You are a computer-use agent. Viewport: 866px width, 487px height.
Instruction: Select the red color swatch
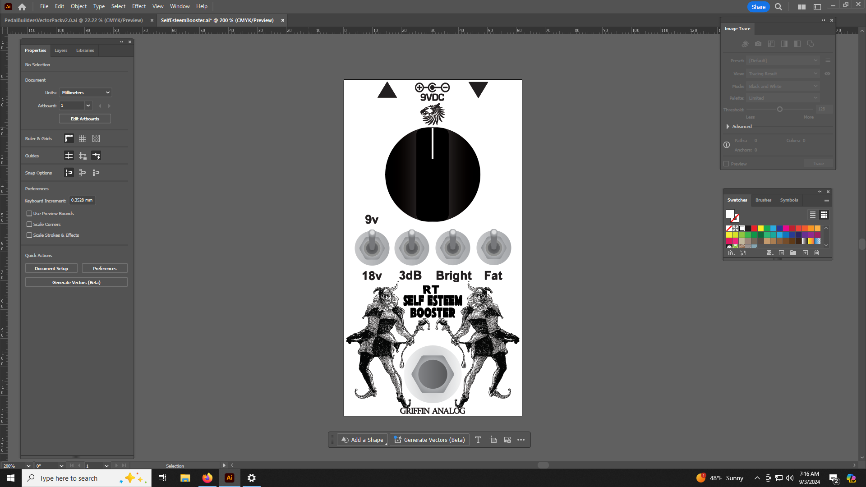(x=754, y=229)
